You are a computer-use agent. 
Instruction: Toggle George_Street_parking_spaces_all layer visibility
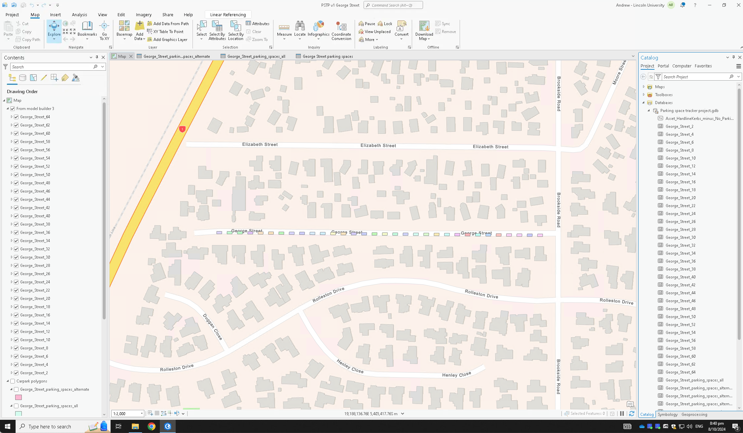tap(16, 406)
